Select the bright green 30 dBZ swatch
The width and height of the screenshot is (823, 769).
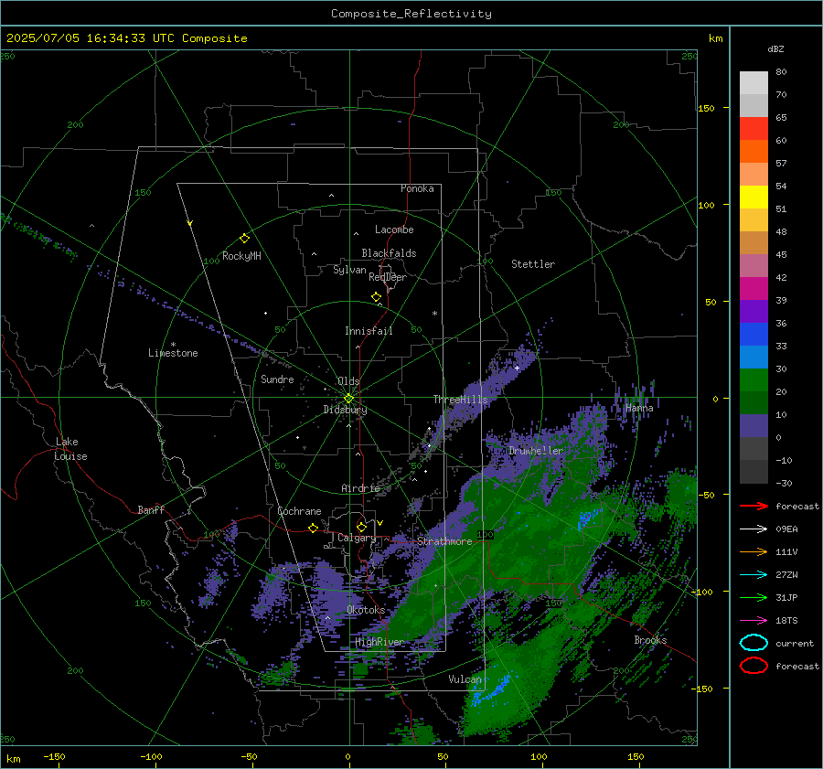click(x=754, y=379)
